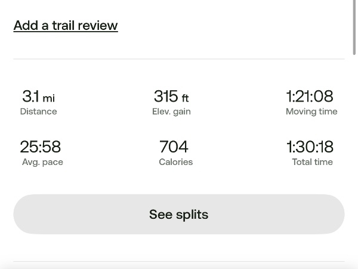This screenshot has height=269, width=358.
Task: Click the vertical scrollbar thumb
Action: [355, 27]
